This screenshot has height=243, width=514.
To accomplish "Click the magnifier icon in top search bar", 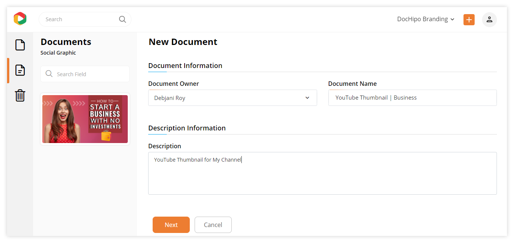I will click(123, 19).
